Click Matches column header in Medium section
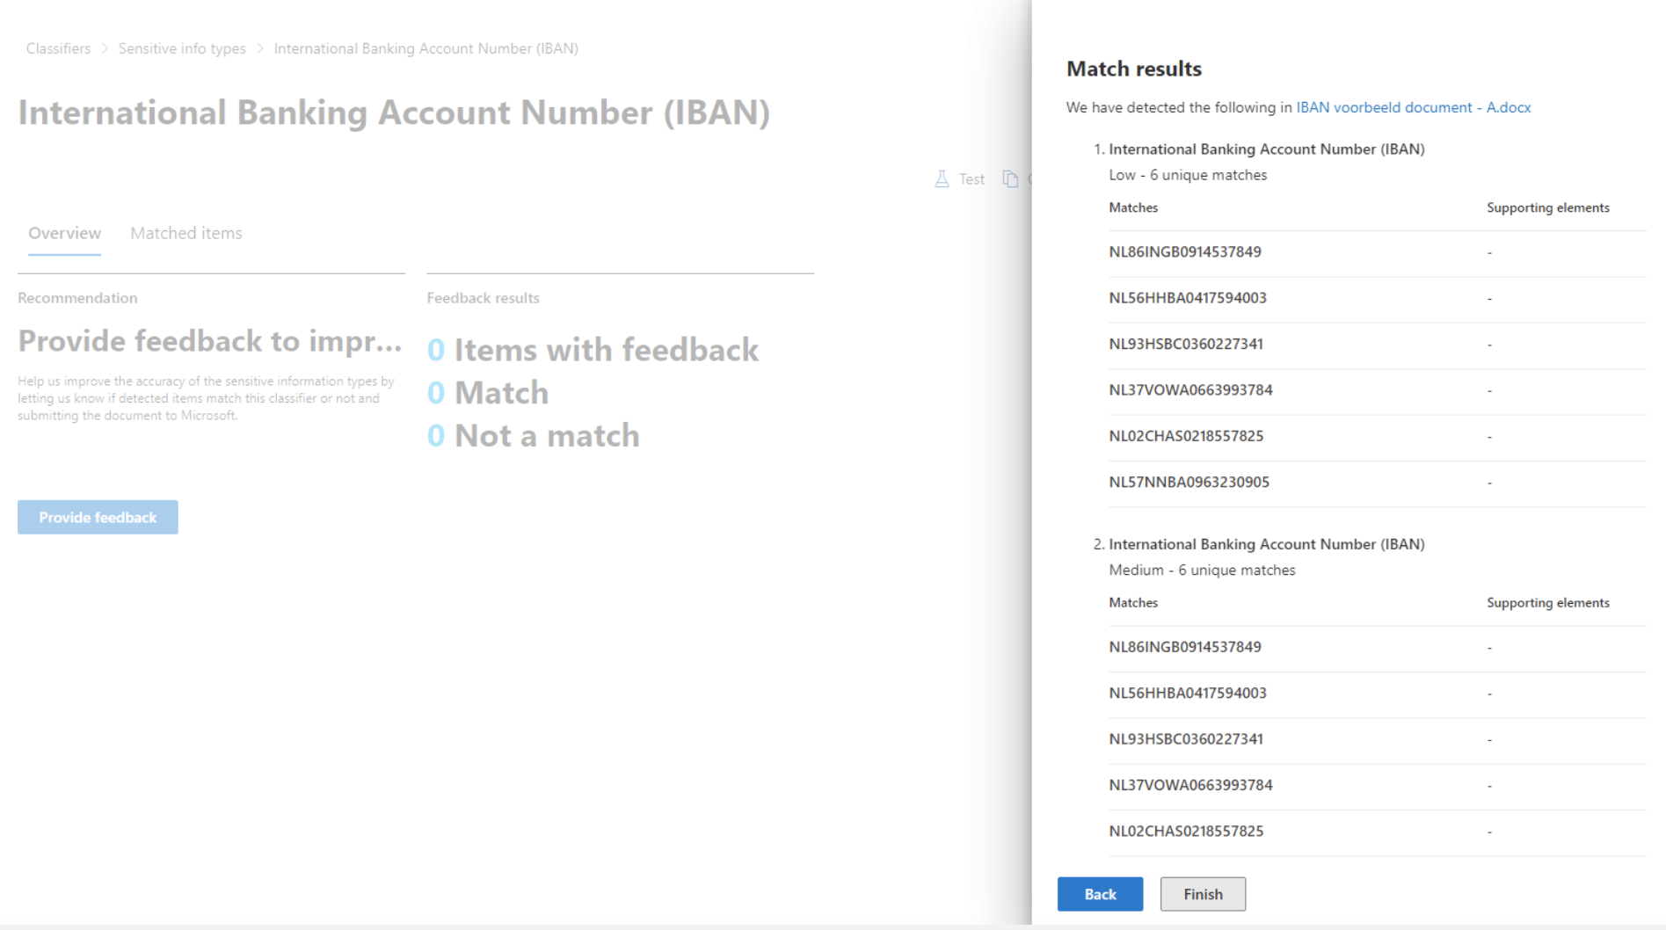The width and height of the screenshot is (1666, 930). [x=1133, y=603]
